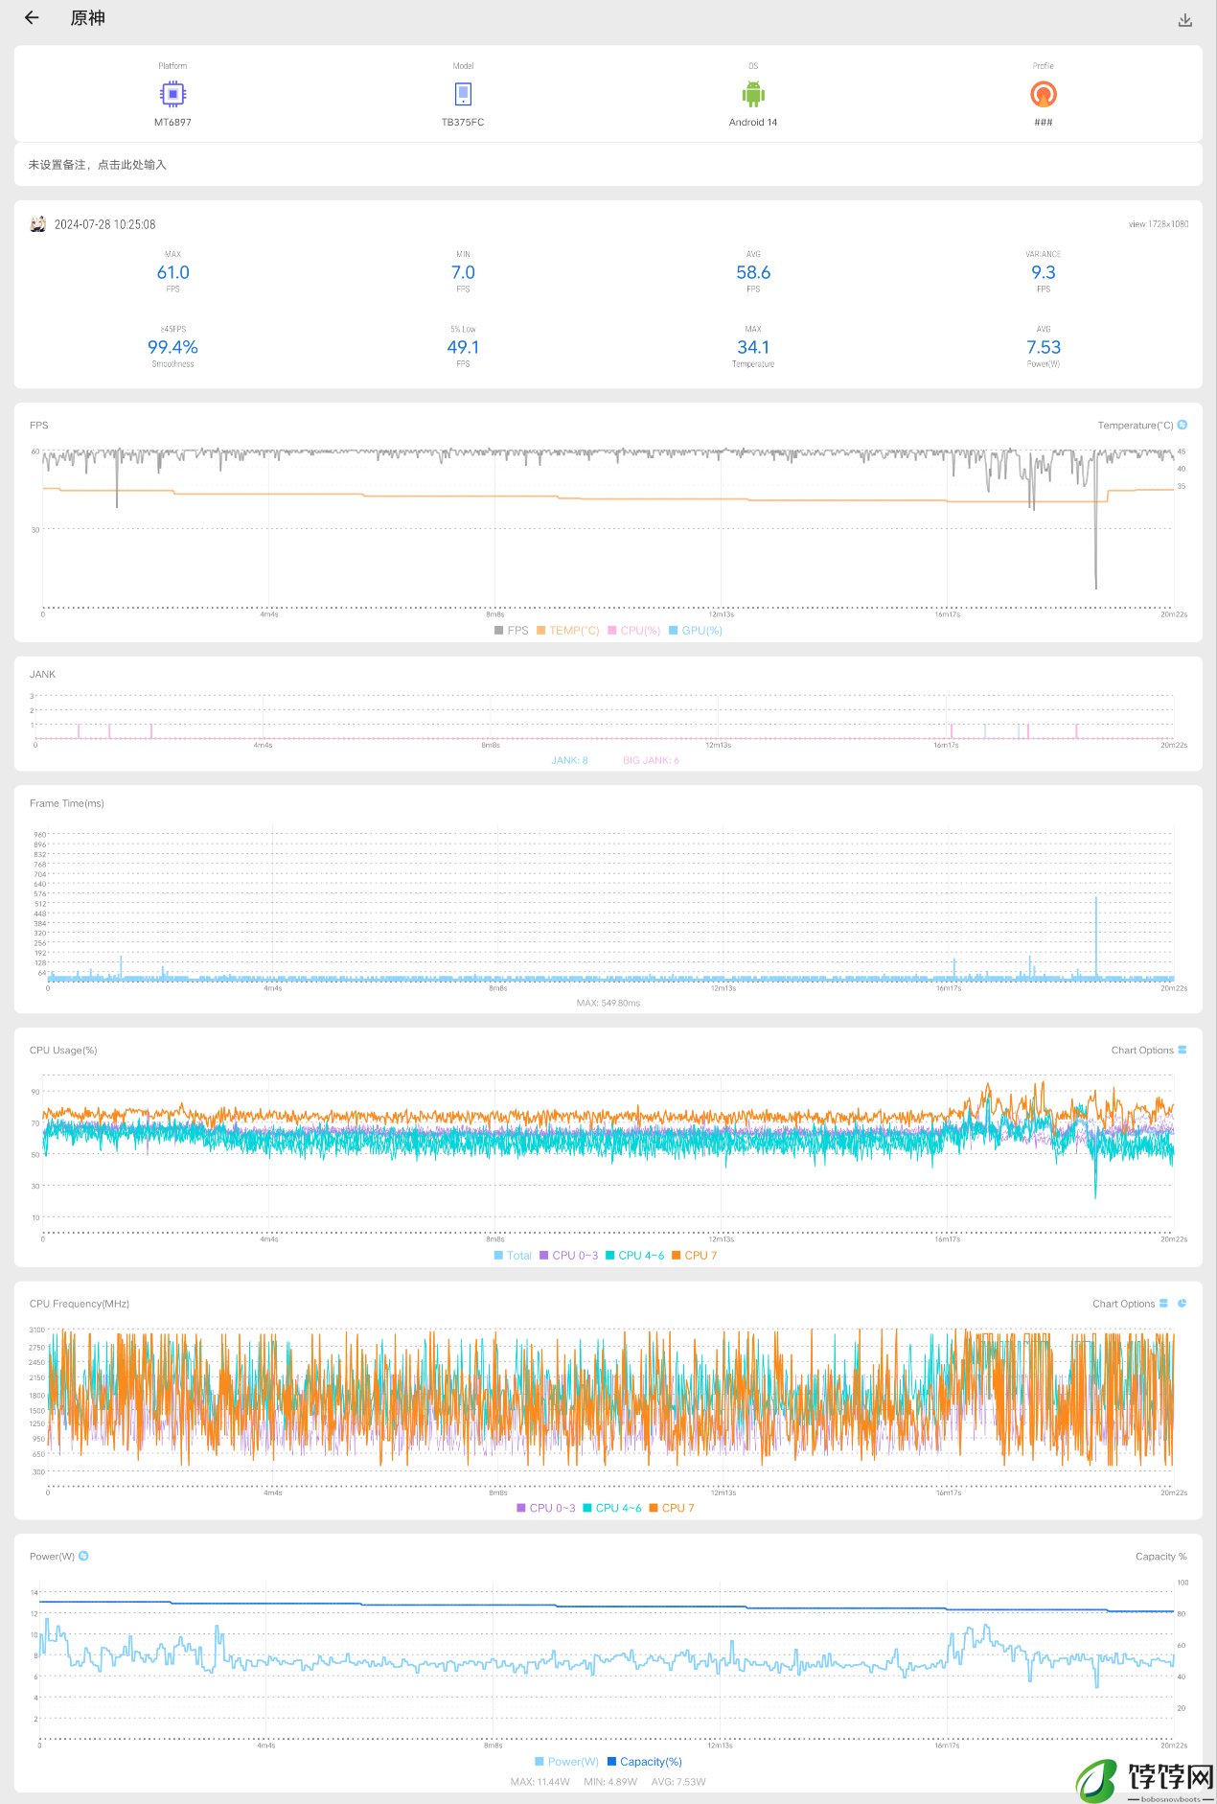Click the Frame Time(ms) chart title
The image size is (1217, 1804).
67,803
